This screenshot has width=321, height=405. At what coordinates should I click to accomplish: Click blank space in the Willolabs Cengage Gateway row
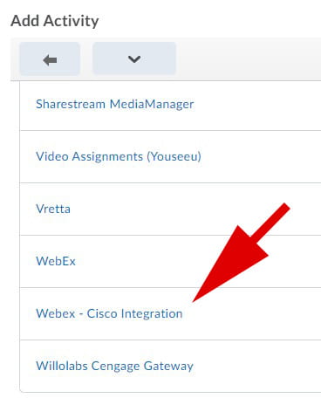coord(257,366)
